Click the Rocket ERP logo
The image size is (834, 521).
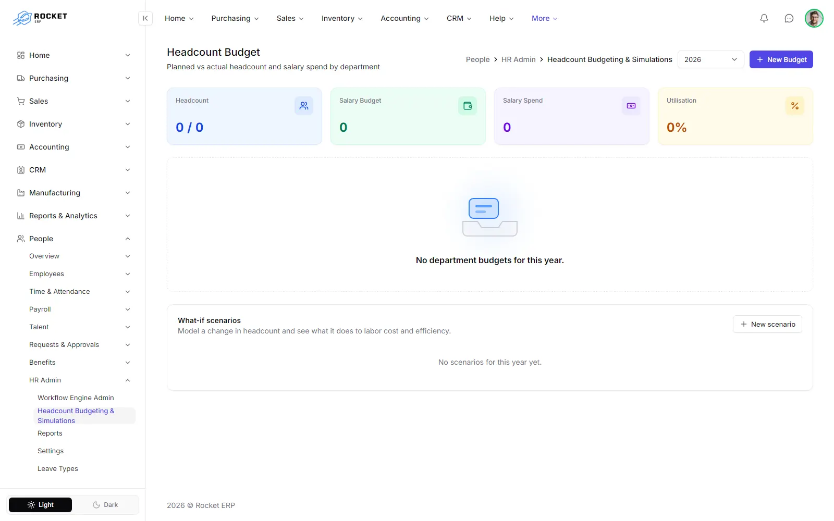[x=40, y=18]
